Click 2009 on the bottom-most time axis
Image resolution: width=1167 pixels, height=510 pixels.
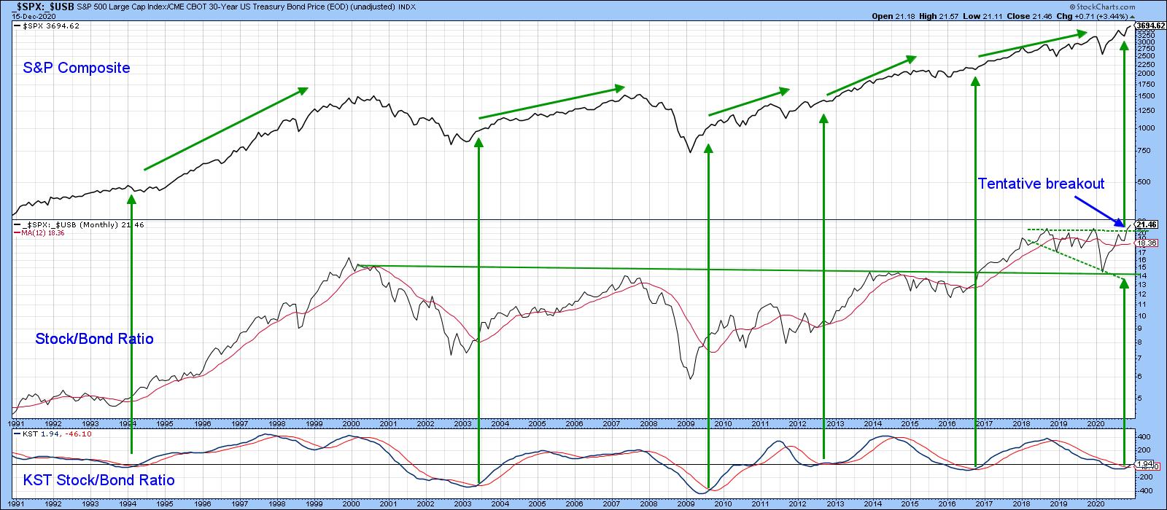pos(686,503)
